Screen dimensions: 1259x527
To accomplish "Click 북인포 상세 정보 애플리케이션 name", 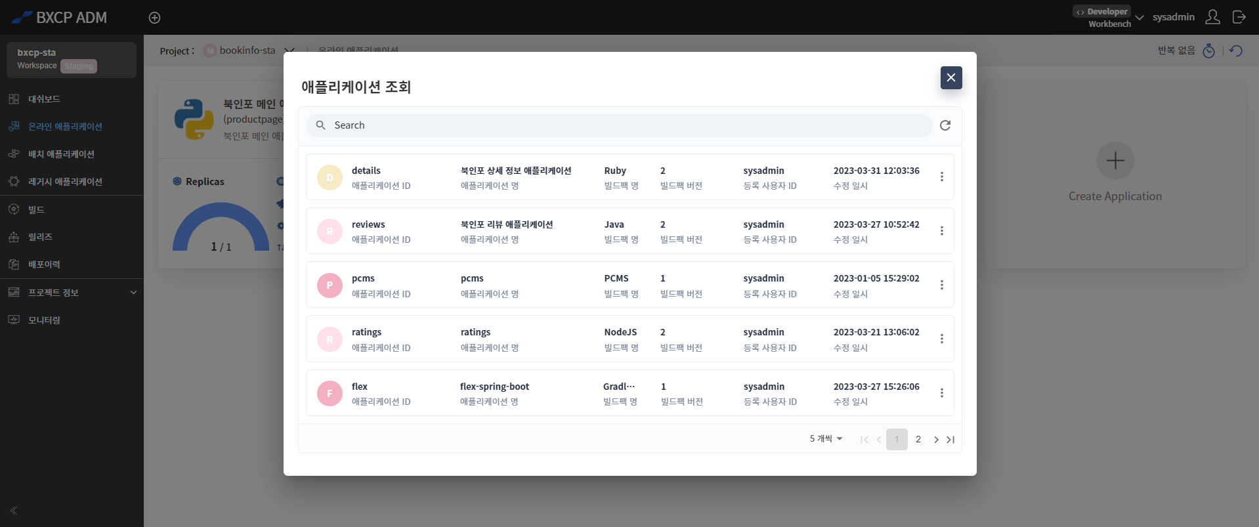I will coord(516,171).
